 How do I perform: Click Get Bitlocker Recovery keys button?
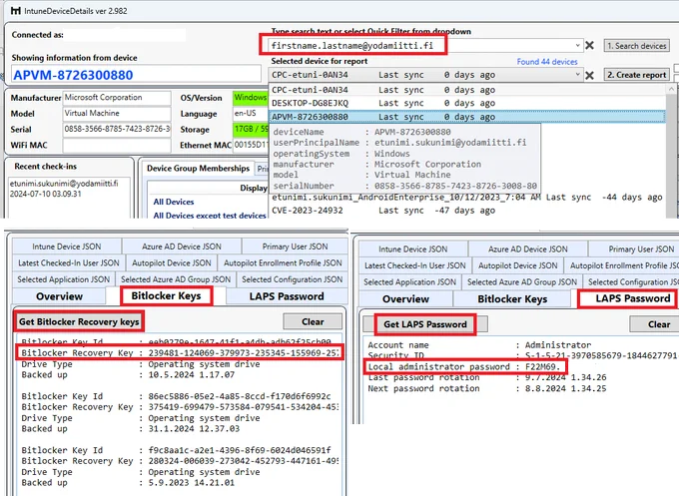tap(79, 321)
